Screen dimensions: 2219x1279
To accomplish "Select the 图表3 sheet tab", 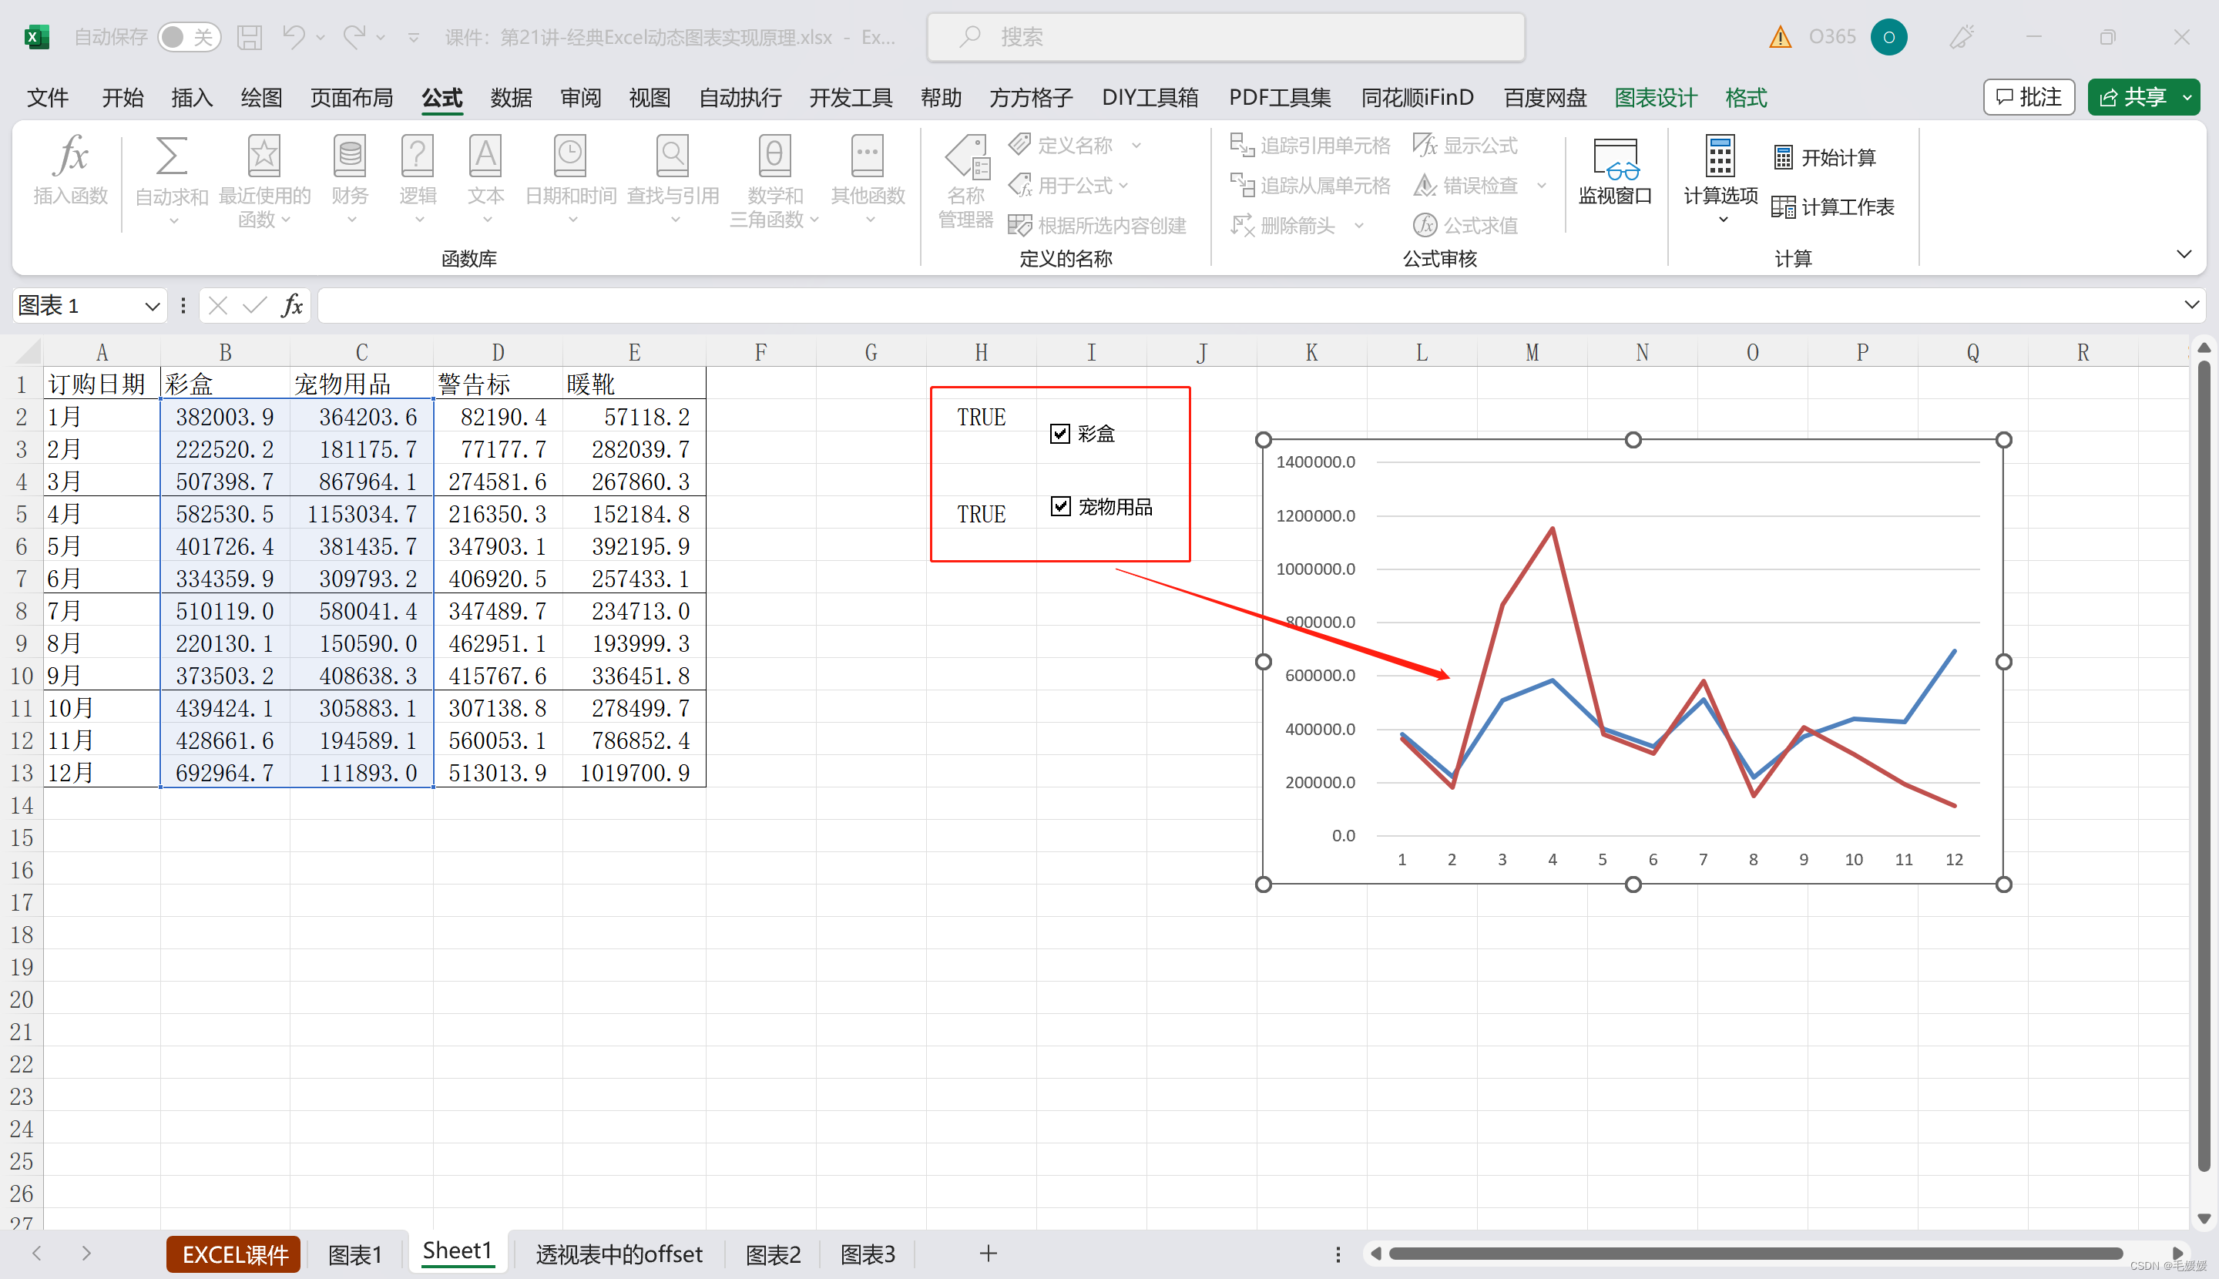I will tap(867, 1254).
